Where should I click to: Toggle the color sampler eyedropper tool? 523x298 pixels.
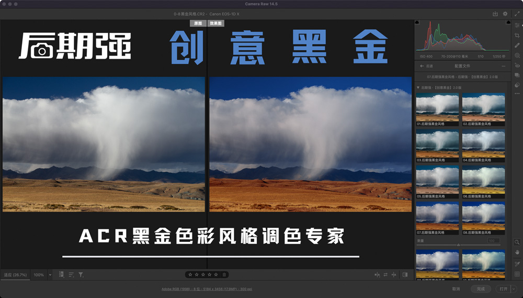517,264
